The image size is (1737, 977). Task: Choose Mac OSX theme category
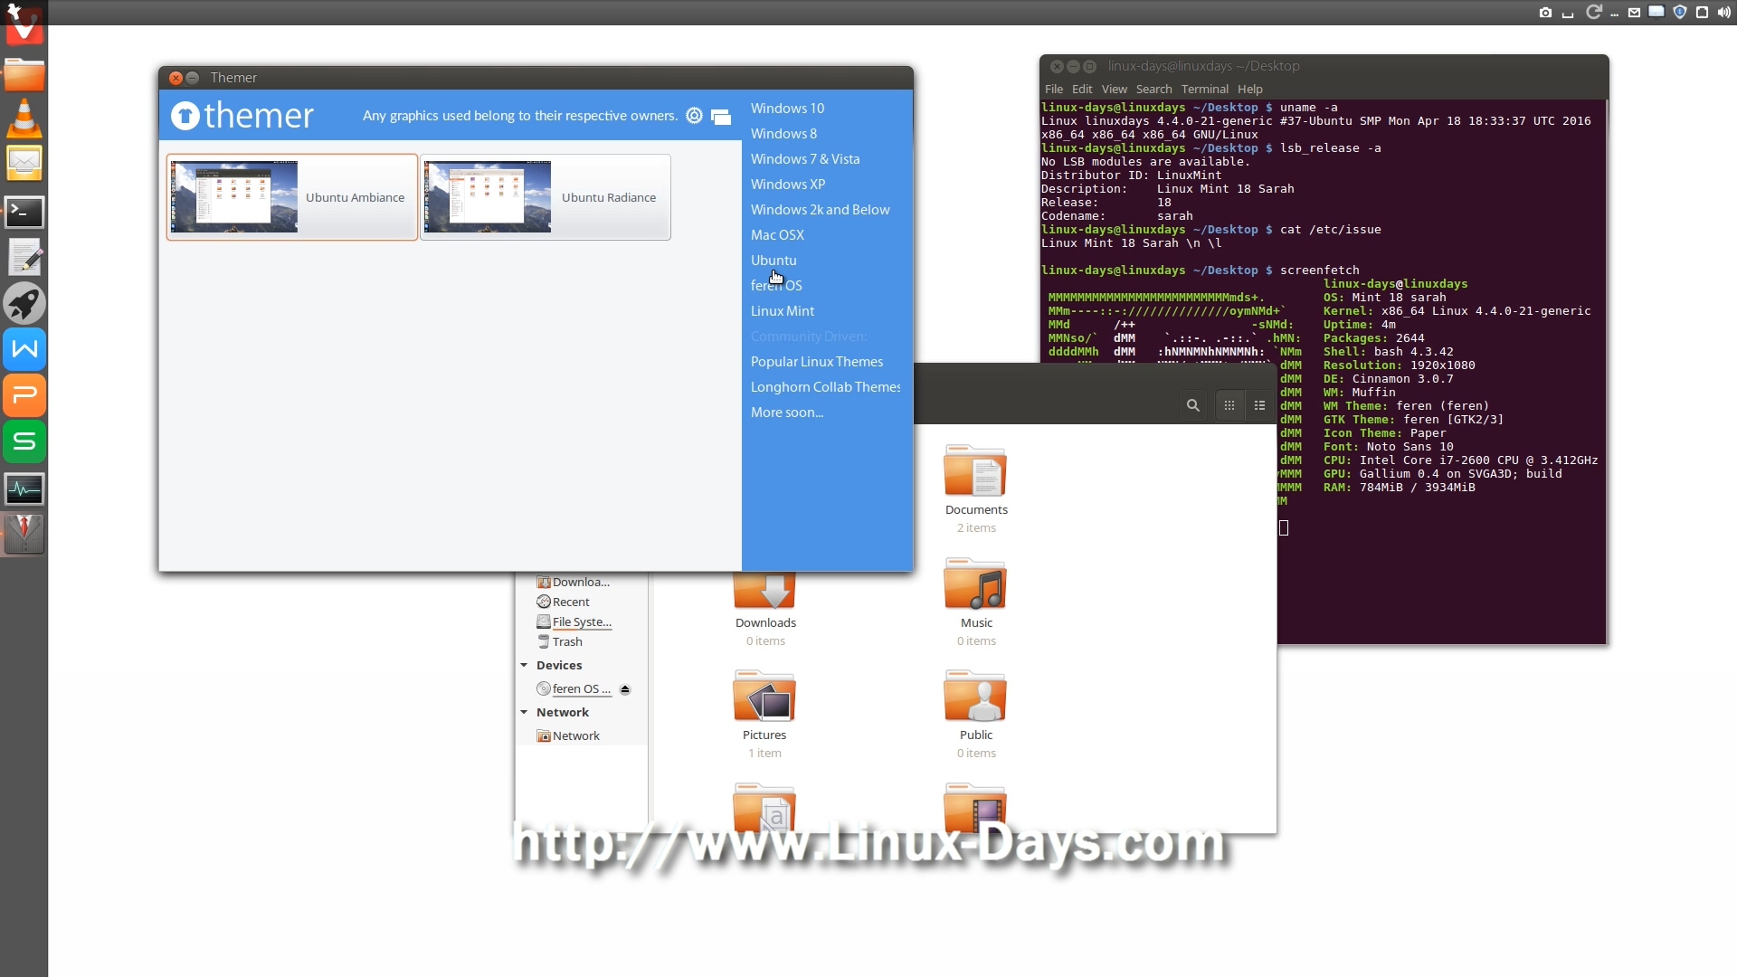777,234
